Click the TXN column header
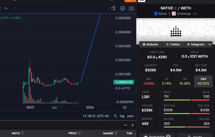The height and width of the screenshot is (137, 215). tap(129, 133)
